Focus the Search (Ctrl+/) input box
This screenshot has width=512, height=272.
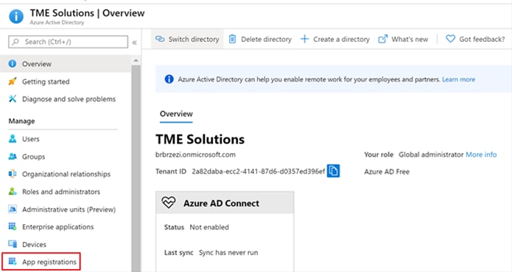(x=69, y=42)
